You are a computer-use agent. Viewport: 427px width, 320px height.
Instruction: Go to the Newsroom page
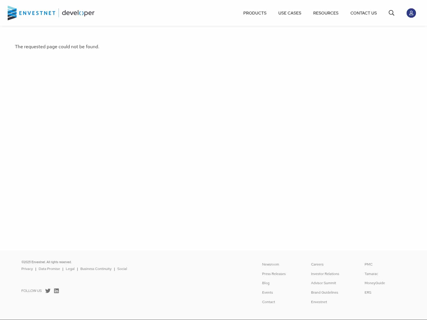pos(270,264)
